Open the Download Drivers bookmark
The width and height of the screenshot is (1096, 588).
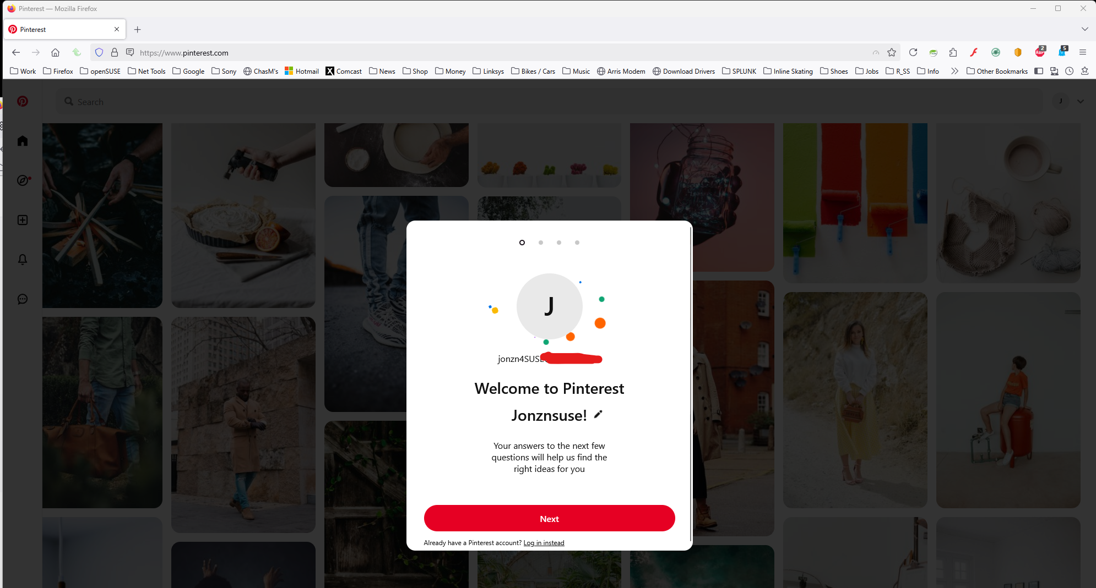click(x=684, y=72)
